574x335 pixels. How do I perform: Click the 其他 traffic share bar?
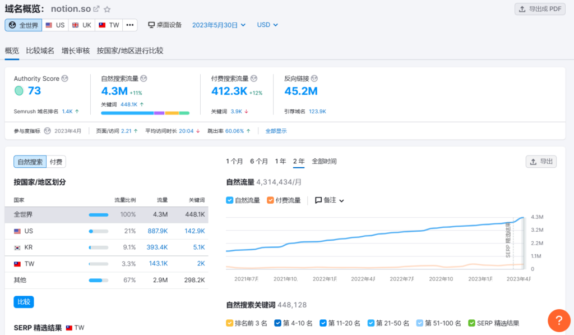pyautogui.click(x=99, y=281)
